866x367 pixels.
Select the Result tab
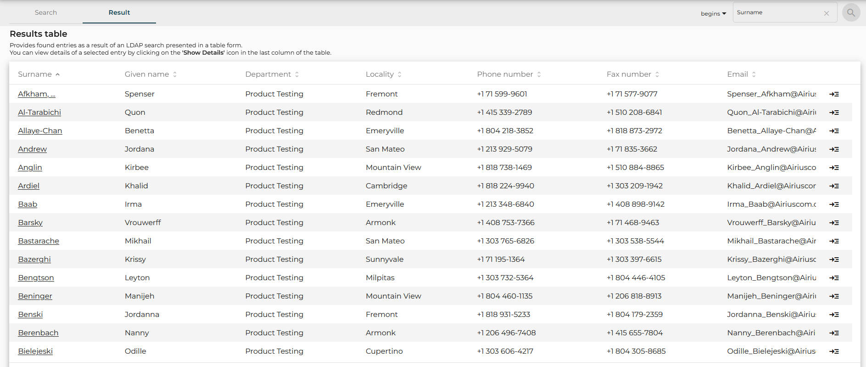pos(119,12)
